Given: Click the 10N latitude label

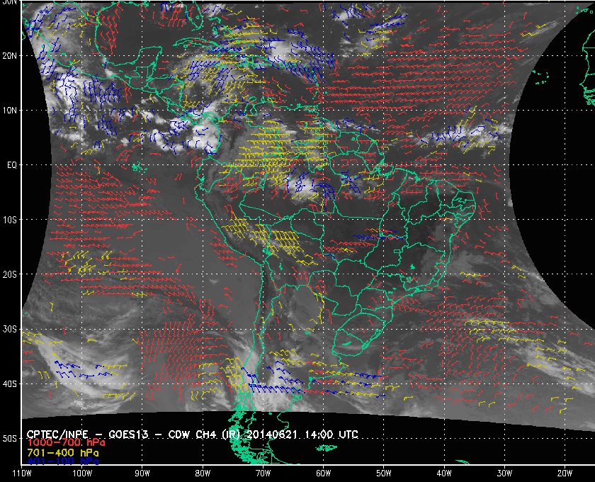Looking at the screenshot, I should (9, 111).
